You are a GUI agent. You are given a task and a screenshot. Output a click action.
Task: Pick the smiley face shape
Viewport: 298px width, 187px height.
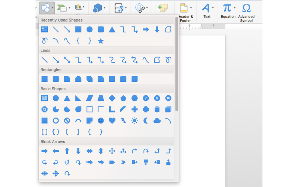101,120
